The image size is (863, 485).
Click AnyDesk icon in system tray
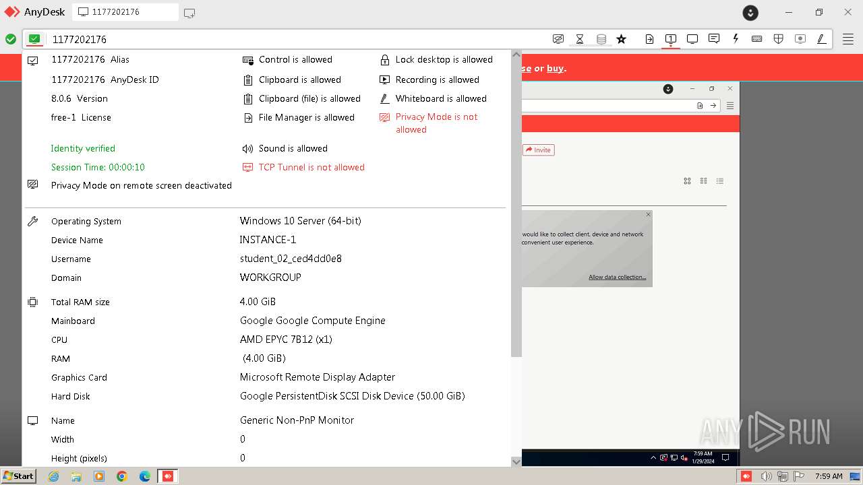(746, 476)
